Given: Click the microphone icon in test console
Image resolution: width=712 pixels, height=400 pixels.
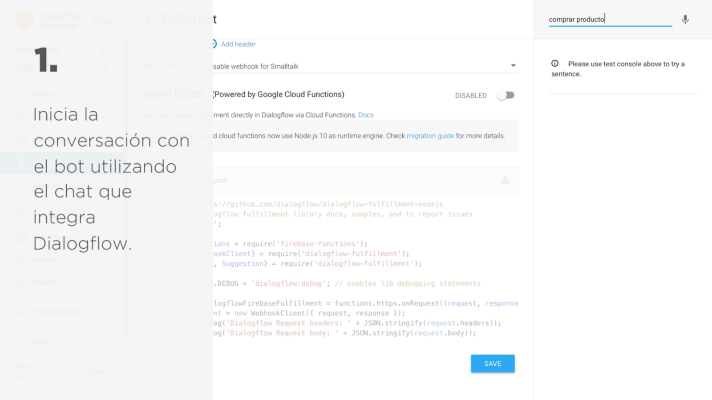Looking at the screenshot, I should 685,20.
